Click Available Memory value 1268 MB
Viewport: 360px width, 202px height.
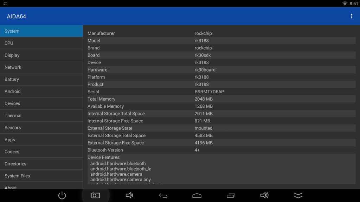[x=204, y=106]
